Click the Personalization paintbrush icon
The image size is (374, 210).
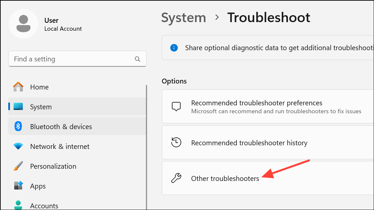tap(18, 166)
